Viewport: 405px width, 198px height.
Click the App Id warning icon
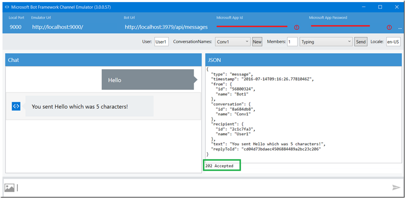(297, 27)
